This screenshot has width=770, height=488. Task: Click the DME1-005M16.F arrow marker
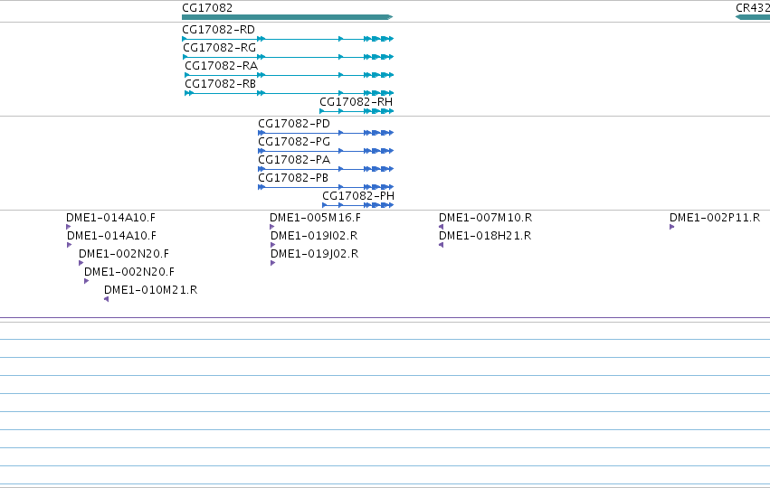[272, 227]
